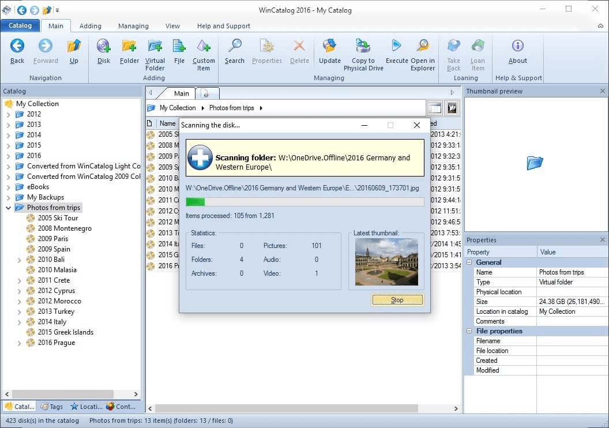Click the Name column header

pyautogui.click(x=167, y=123)
